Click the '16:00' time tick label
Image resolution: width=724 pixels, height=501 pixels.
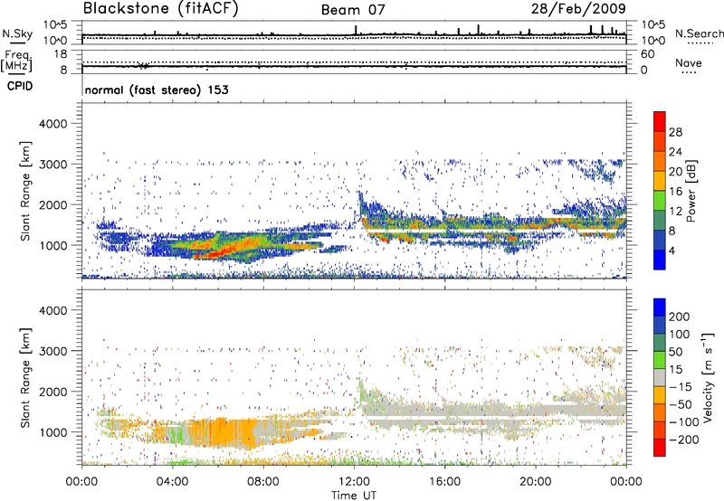coord(444,482)
